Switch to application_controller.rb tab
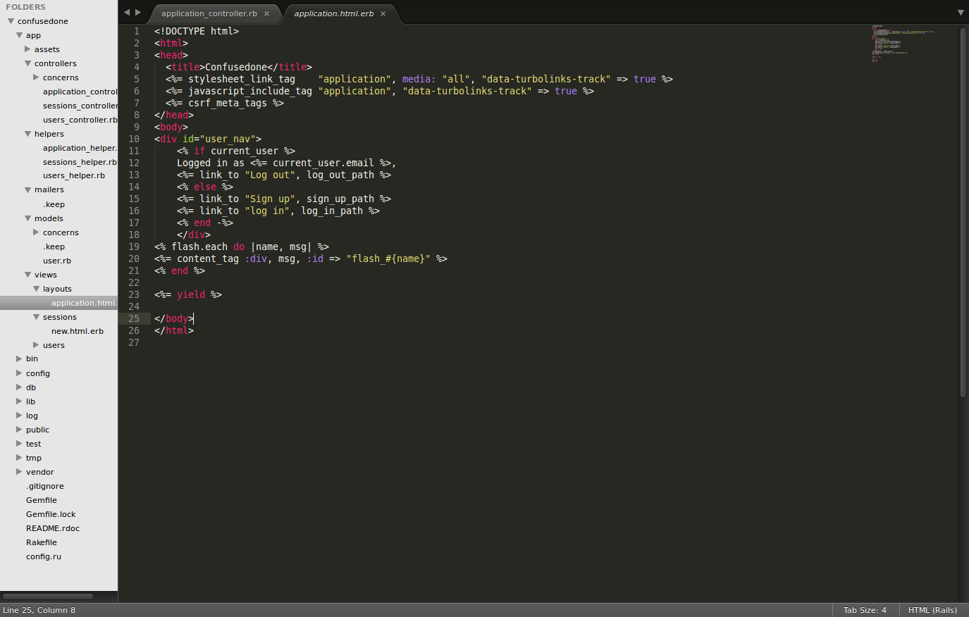The height and width of the screenshot is (617, 969). [209, 13]
